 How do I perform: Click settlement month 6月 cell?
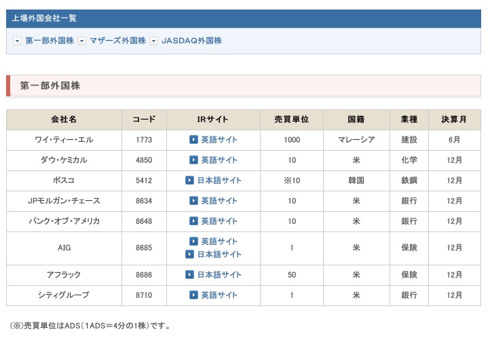(455, 140)
